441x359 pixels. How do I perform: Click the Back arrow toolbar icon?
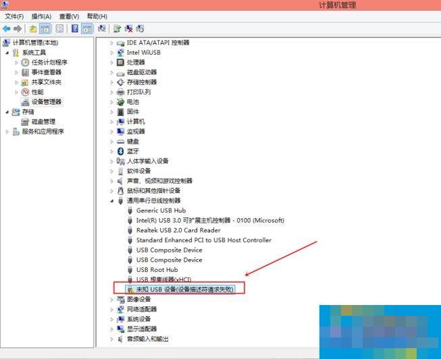(7, 28)
